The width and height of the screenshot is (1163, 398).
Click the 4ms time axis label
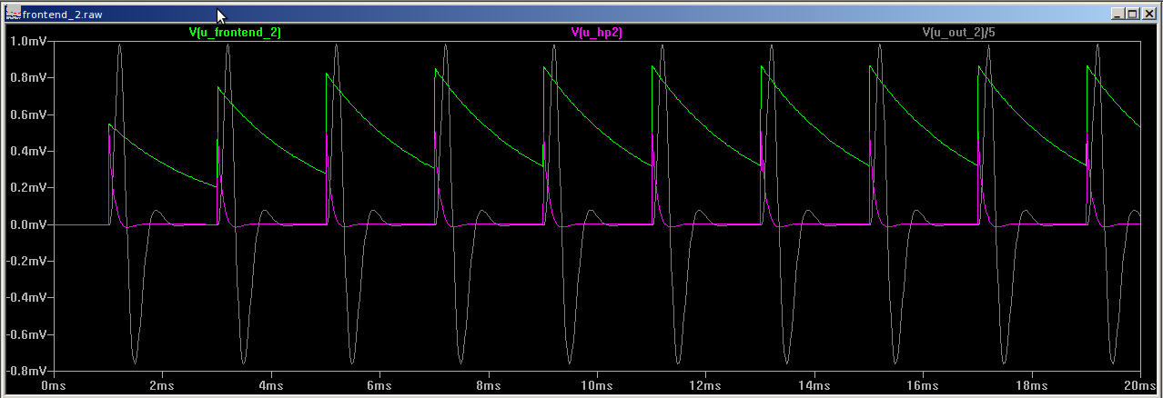click(271, 384)
